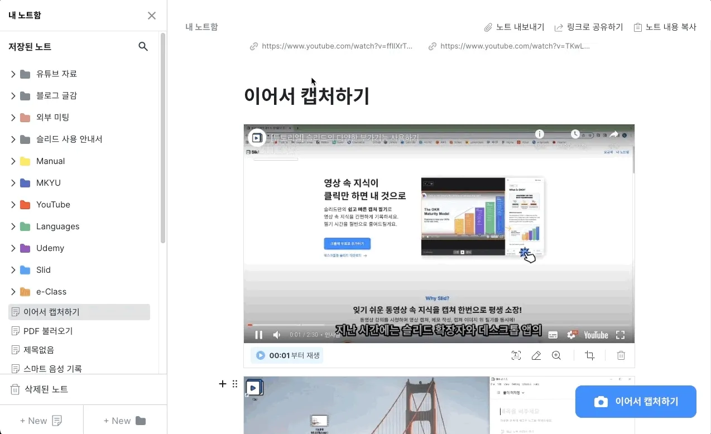711x434 pixels.
Task: Expand the YouTube folder
Action: pos(13,204)
